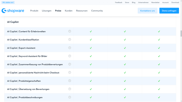Open help icon for personalisierte Nachricht beim Checkout

(70, 72)
